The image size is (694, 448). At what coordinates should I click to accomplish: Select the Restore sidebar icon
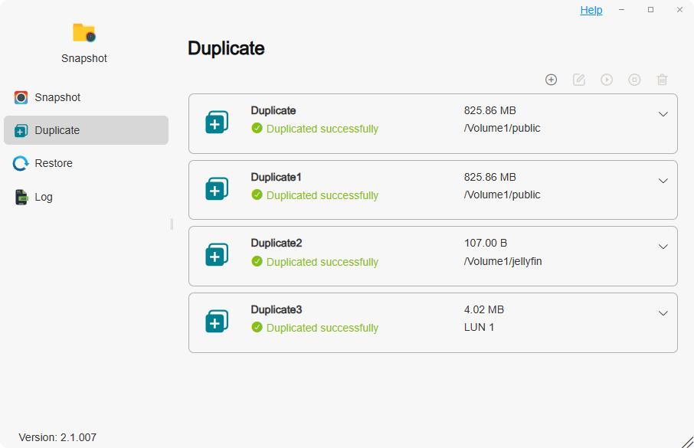click(21, 163)
